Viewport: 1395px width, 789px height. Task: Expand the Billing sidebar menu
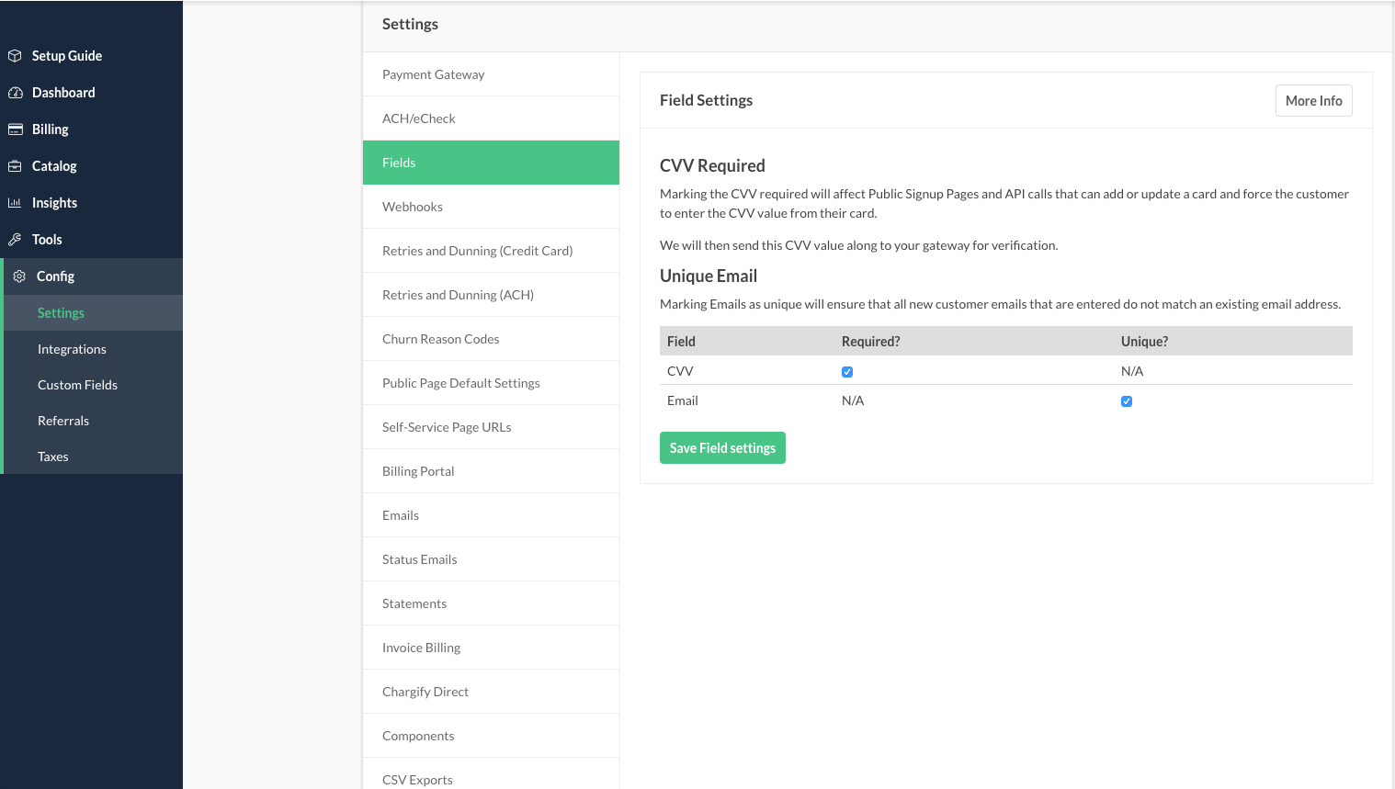pos(51,130)
